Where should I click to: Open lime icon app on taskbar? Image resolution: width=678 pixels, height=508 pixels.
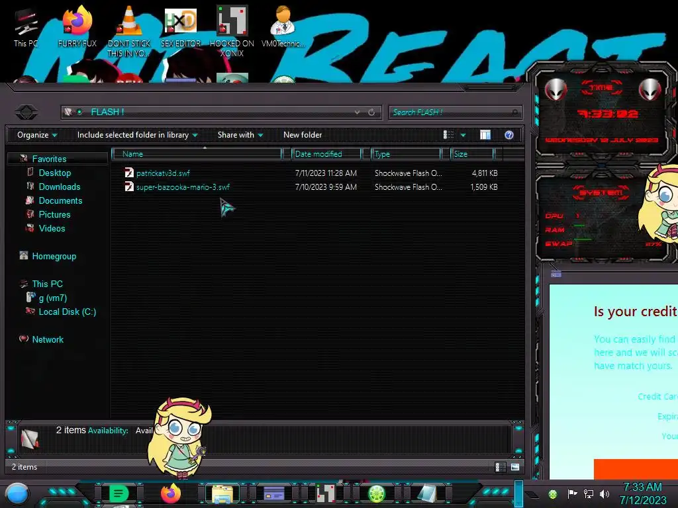pos(377,493)
